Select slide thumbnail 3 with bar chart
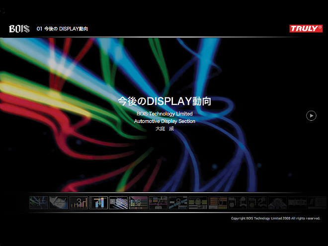This screenshot has height=246, width=328. point(79,202)
